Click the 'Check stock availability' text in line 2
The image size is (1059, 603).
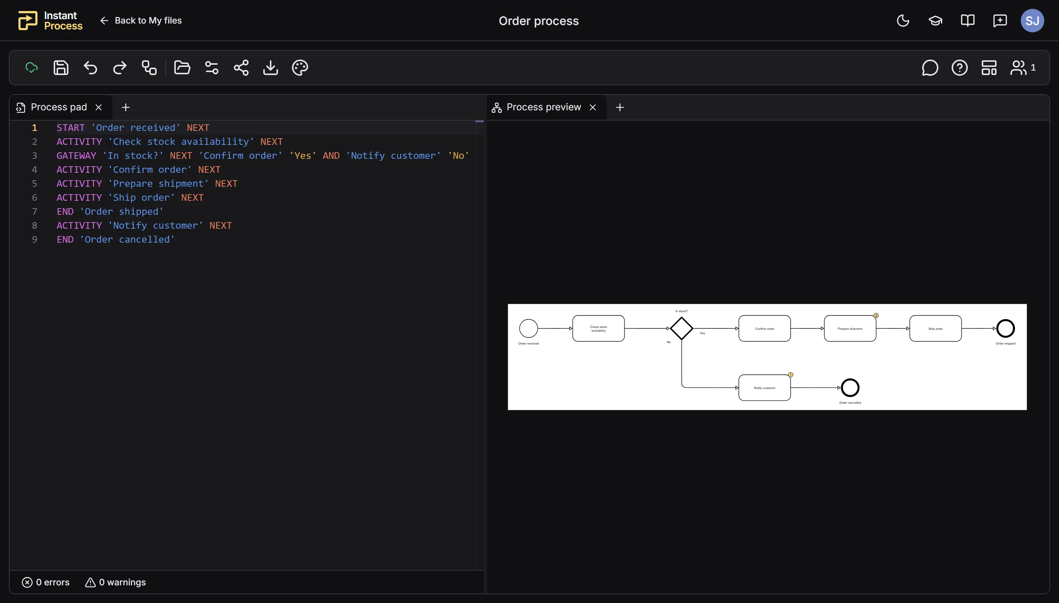point(181,141)
